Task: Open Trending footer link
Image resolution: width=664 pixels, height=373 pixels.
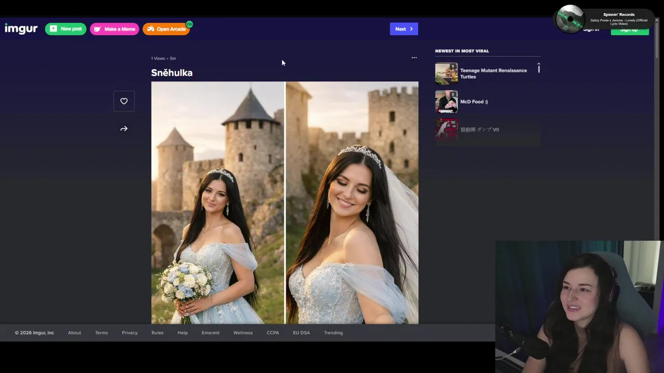Action: click(x=333, y=333)
